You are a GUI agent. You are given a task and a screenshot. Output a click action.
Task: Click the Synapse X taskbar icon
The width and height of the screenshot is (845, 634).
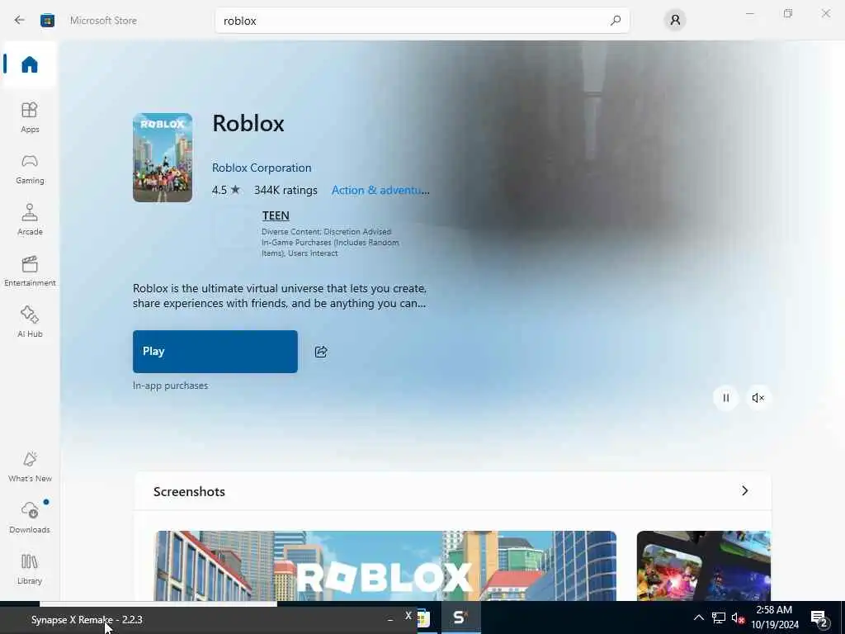[x=460, y=617]
